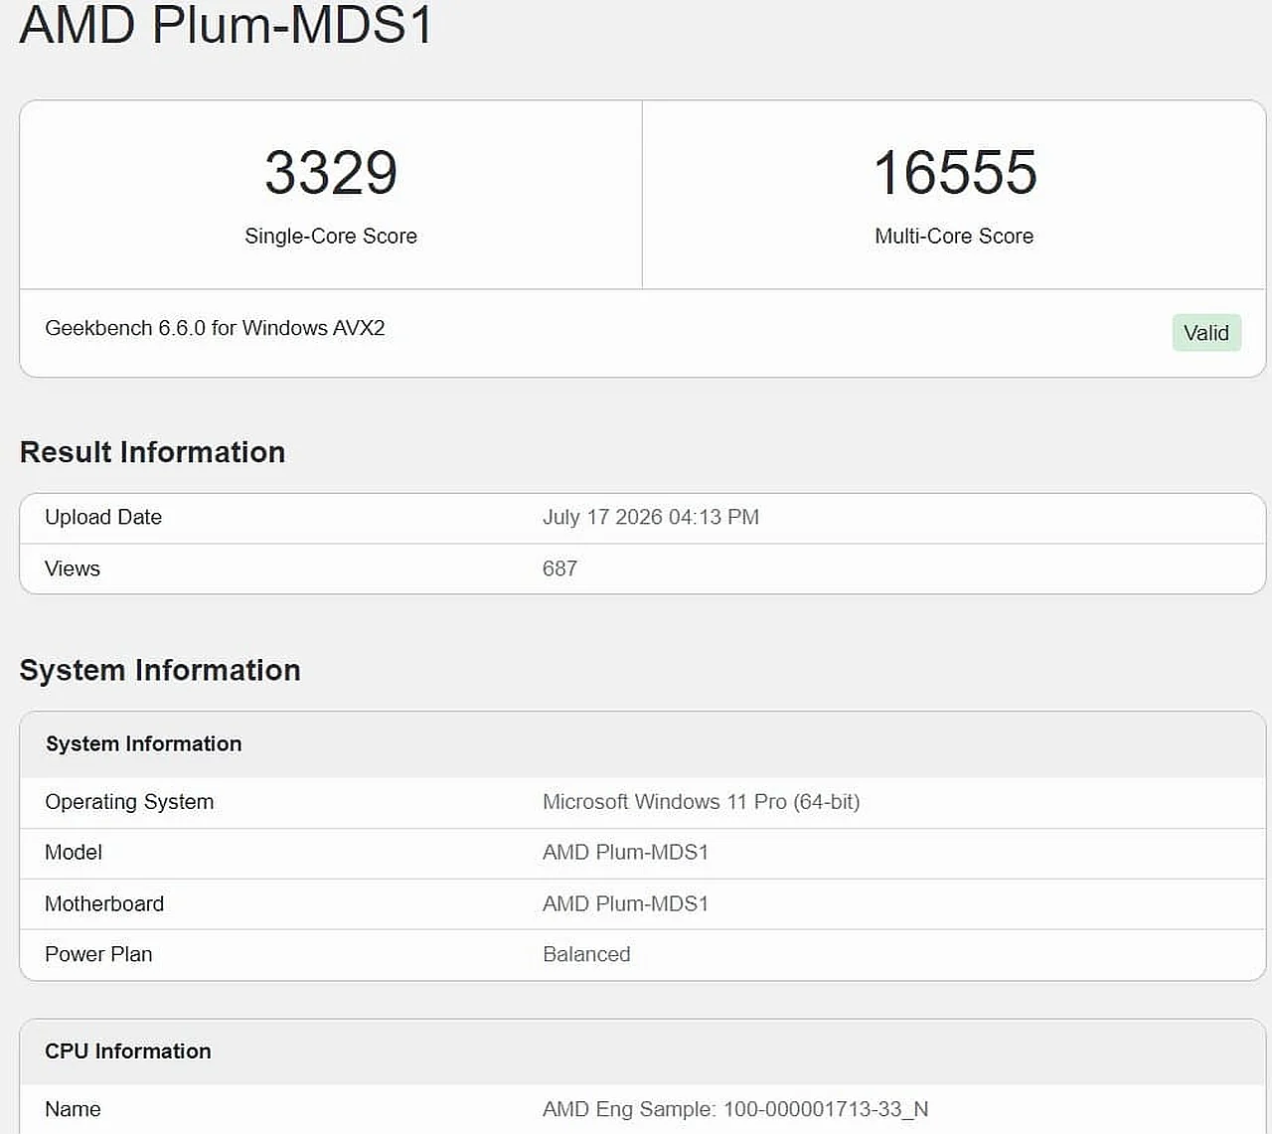Select the July 17 2026 04:13 PM value
This screenshot has width=1272, height=1134.
[x=651, y=517]
